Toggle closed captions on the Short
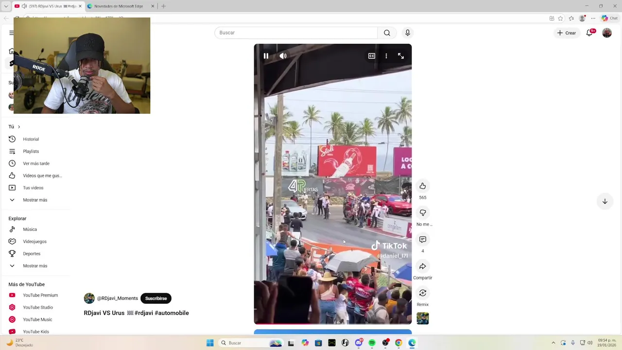This screenshot has width=622, height=350. coord(372,56)
